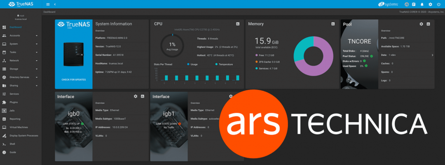Click the Services sliders icon
The image size is (445, 165).
pos(4,94)
